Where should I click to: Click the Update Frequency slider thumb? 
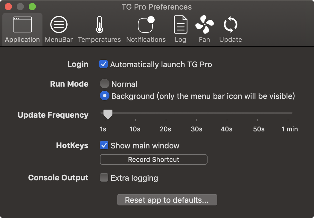[108, 114]
